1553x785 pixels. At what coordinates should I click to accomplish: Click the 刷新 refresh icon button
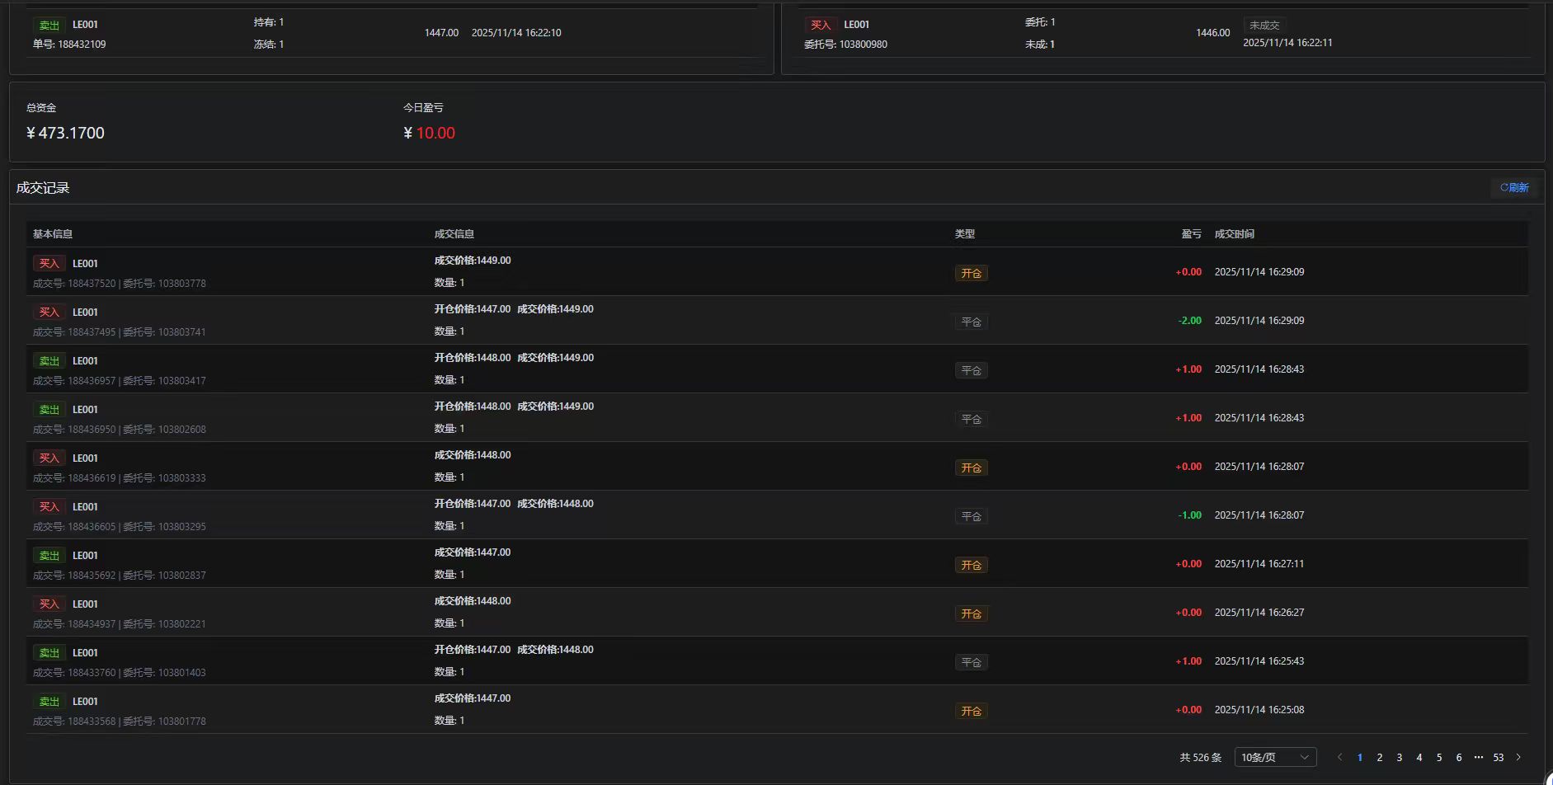pyautogui.click(x=1514, y=188)
